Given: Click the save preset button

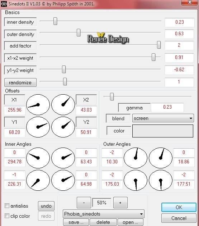Looking at the screenshot, I should (76, 222).
